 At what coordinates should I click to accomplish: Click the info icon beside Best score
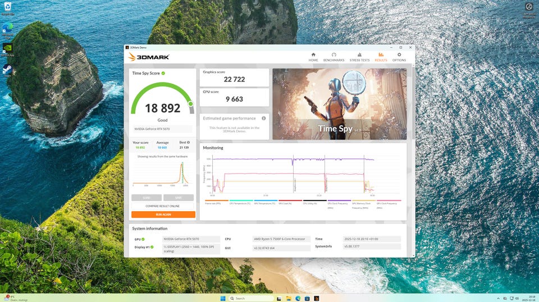point(188,143)
